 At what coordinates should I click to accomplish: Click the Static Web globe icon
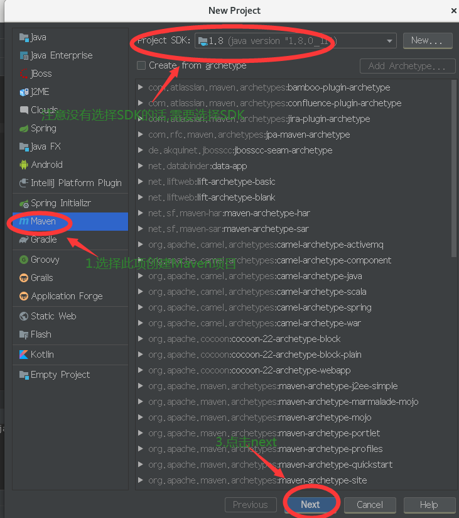(x=24, y=316)
